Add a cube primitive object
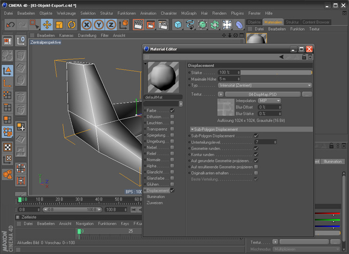 coord(178,24)
